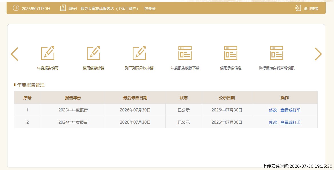Click the 2025年年度报告 cell
The height and width of the screenshot is (170, 334).
[73, 110]
